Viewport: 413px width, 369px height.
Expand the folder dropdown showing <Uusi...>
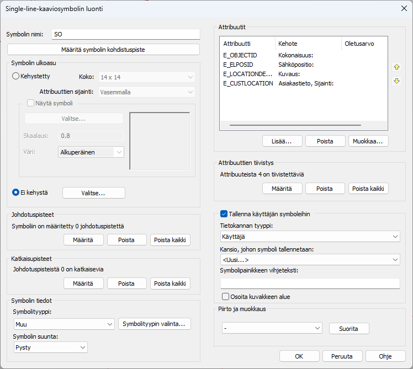pyautogui.click(x=309, y=259)
